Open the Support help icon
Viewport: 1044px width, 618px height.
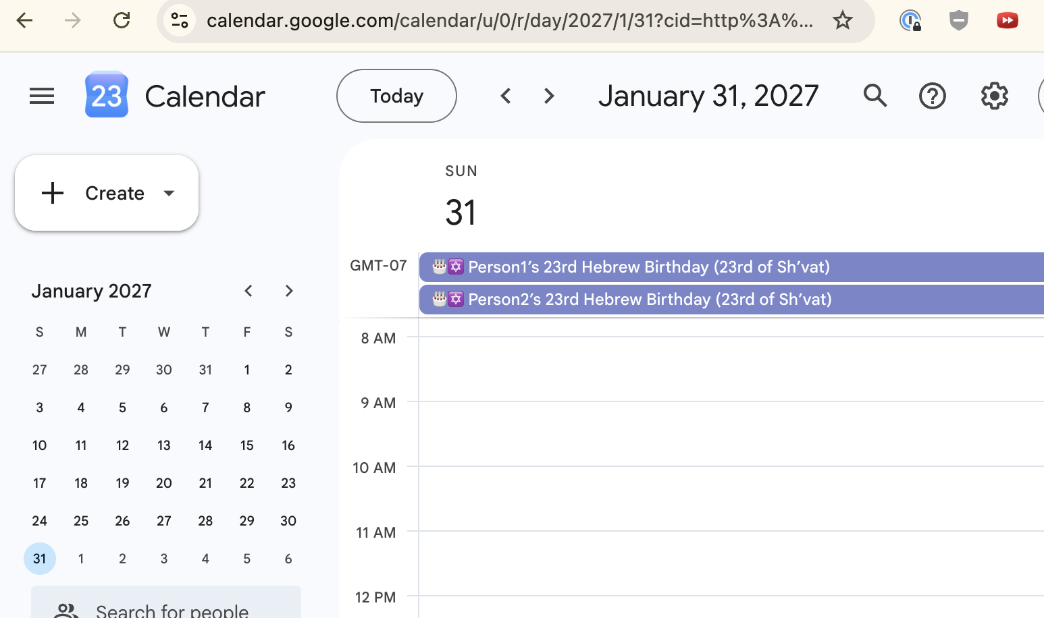point(933,96)
